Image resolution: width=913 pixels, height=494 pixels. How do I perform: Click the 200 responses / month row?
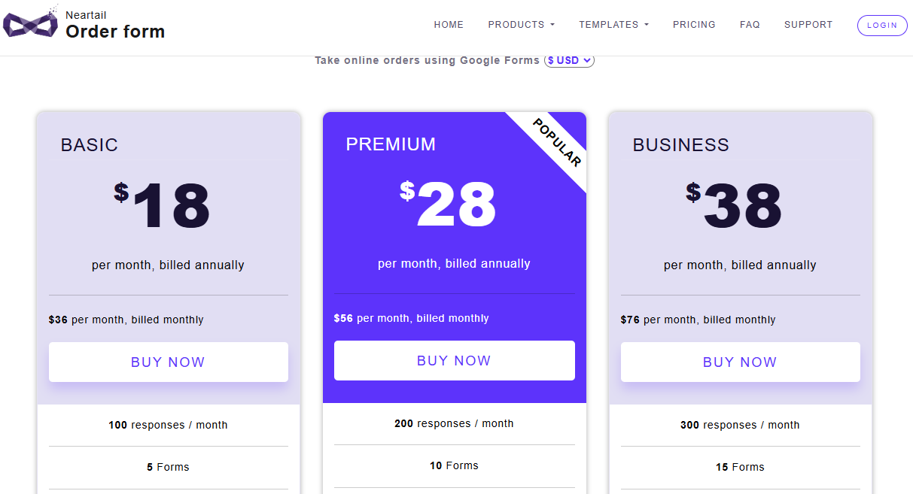click(454, 423)
